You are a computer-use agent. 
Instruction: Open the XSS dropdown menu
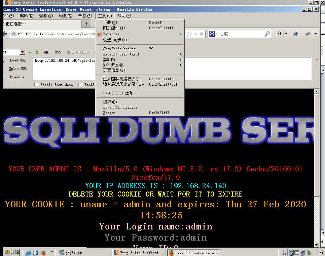59,52
